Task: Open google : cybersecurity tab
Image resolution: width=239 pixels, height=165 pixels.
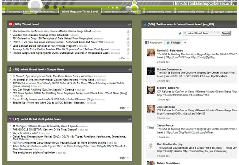Action: click(223, 12)
